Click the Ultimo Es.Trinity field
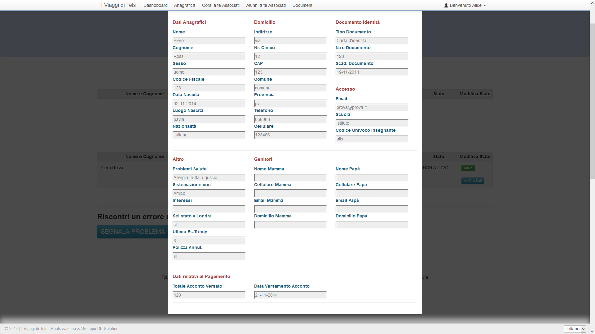Image resolution: width=595 pixels, height=334 pixels. point(209,241)
